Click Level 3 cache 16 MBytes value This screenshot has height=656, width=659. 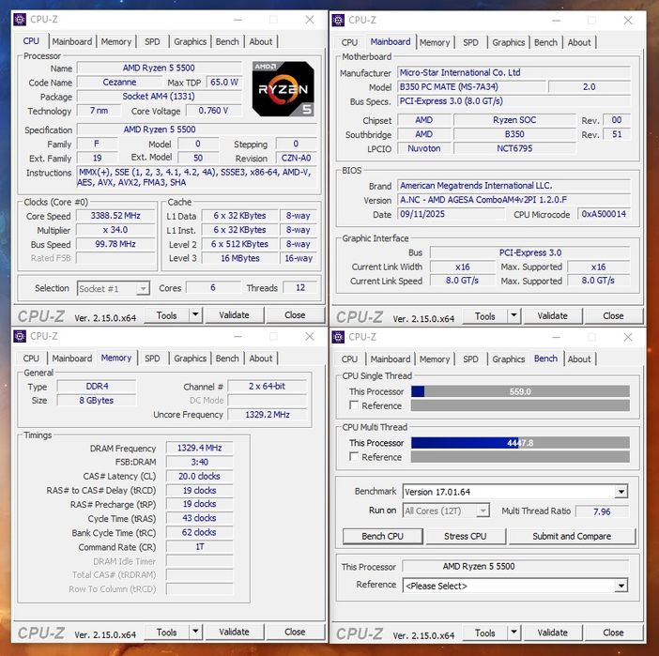pyautogui.click(x=240, y=258)
